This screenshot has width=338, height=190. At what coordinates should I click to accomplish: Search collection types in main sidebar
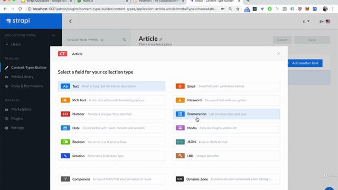tap(54, 35)
